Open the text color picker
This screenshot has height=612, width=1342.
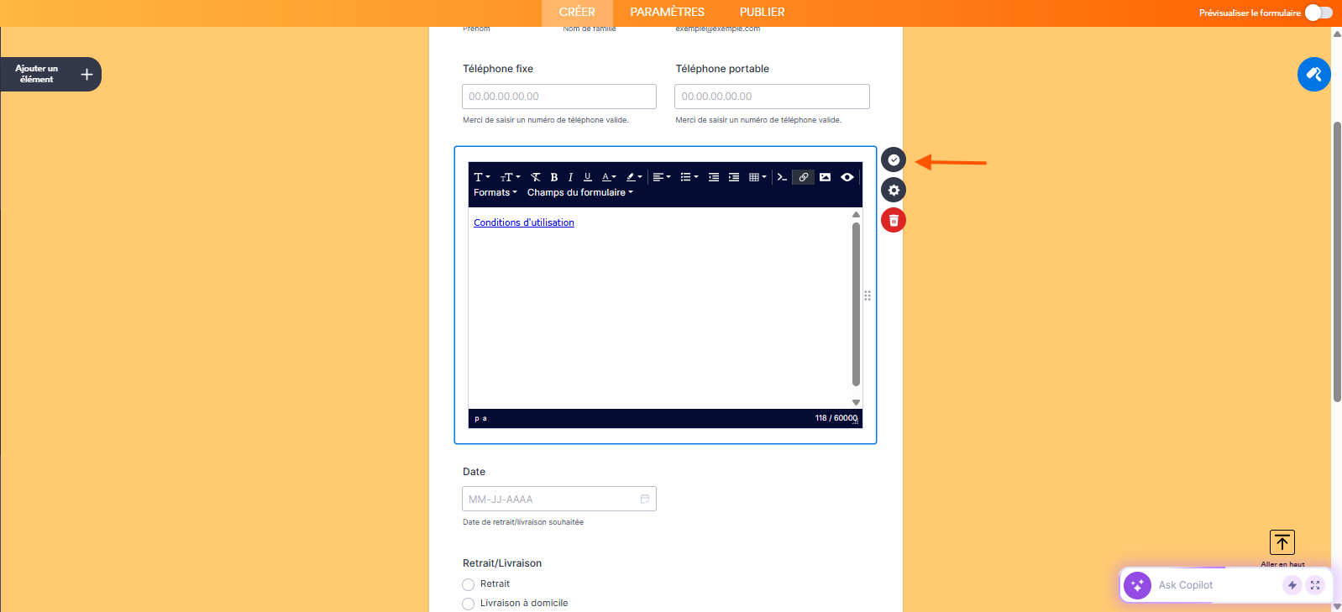(609, 177)
